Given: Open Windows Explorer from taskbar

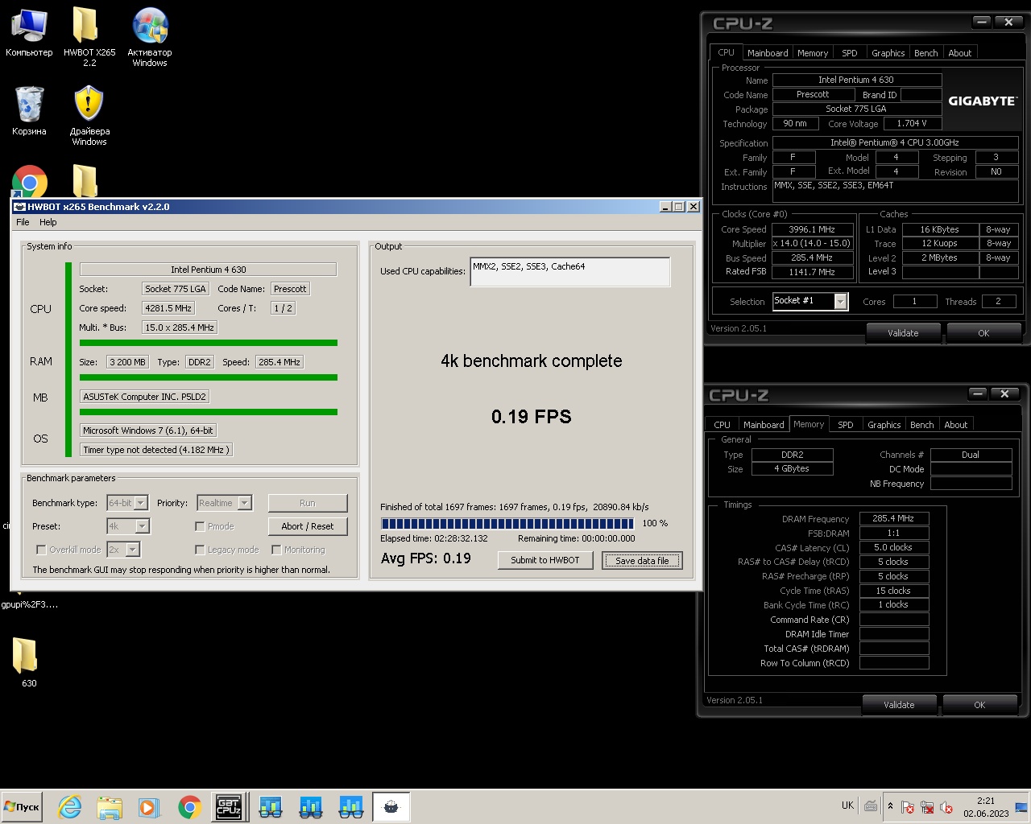Looking at the screenshot, I should pos(110,807).
